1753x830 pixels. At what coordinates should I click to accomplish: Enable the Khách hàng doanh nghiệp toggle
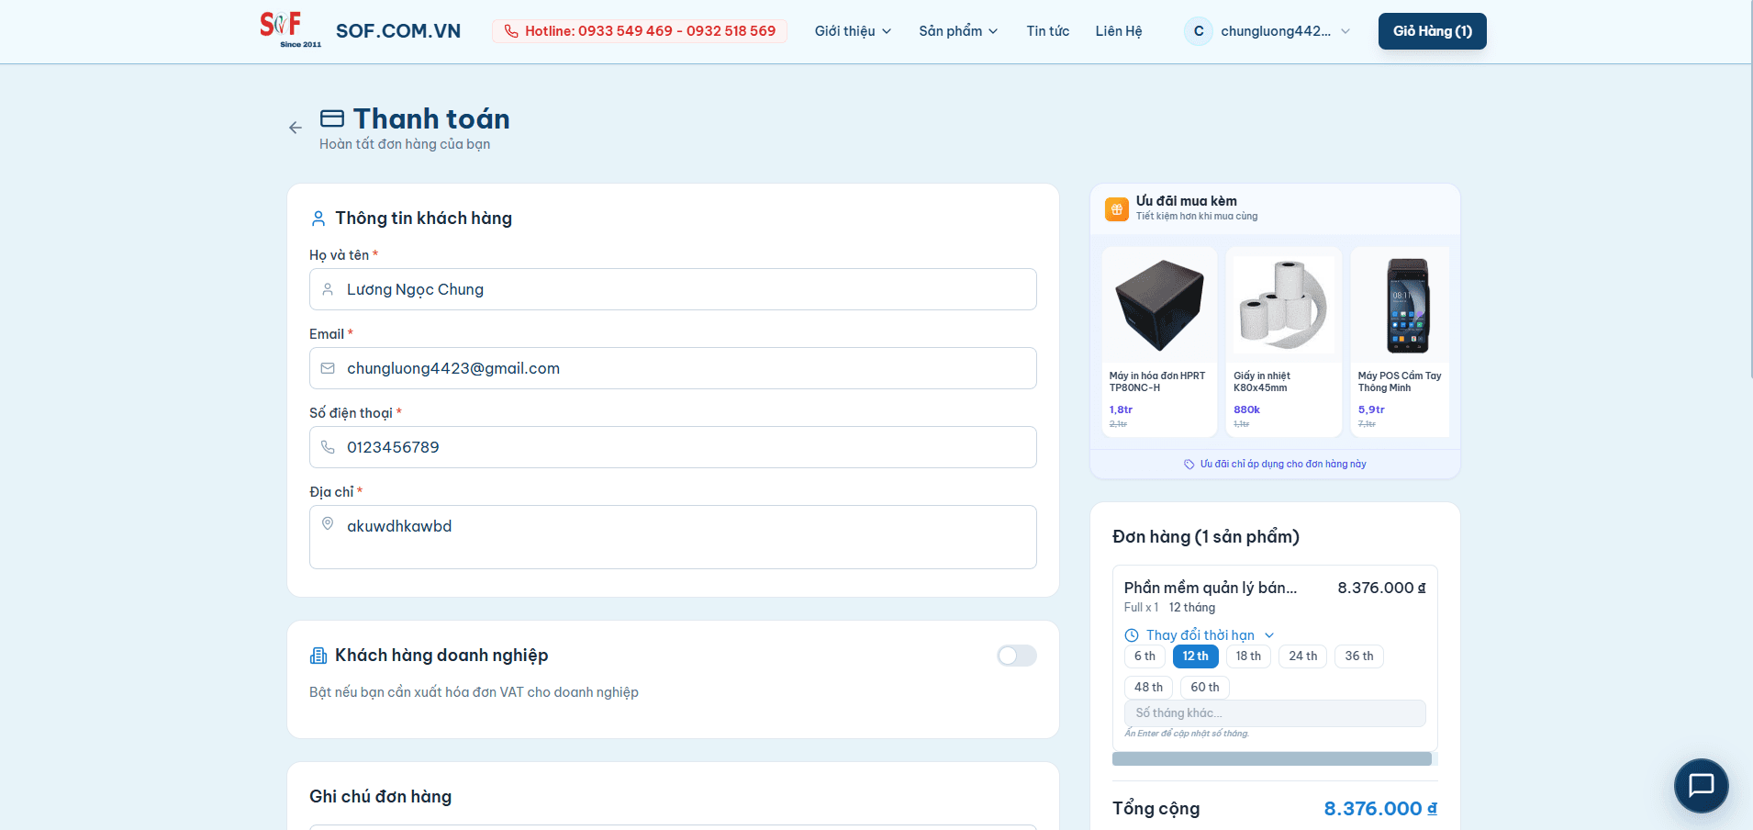[1016, 656]
